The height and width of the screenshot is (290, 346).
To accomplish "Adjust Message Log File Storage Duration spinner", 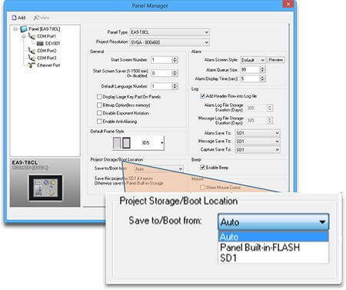I will 270,120.
